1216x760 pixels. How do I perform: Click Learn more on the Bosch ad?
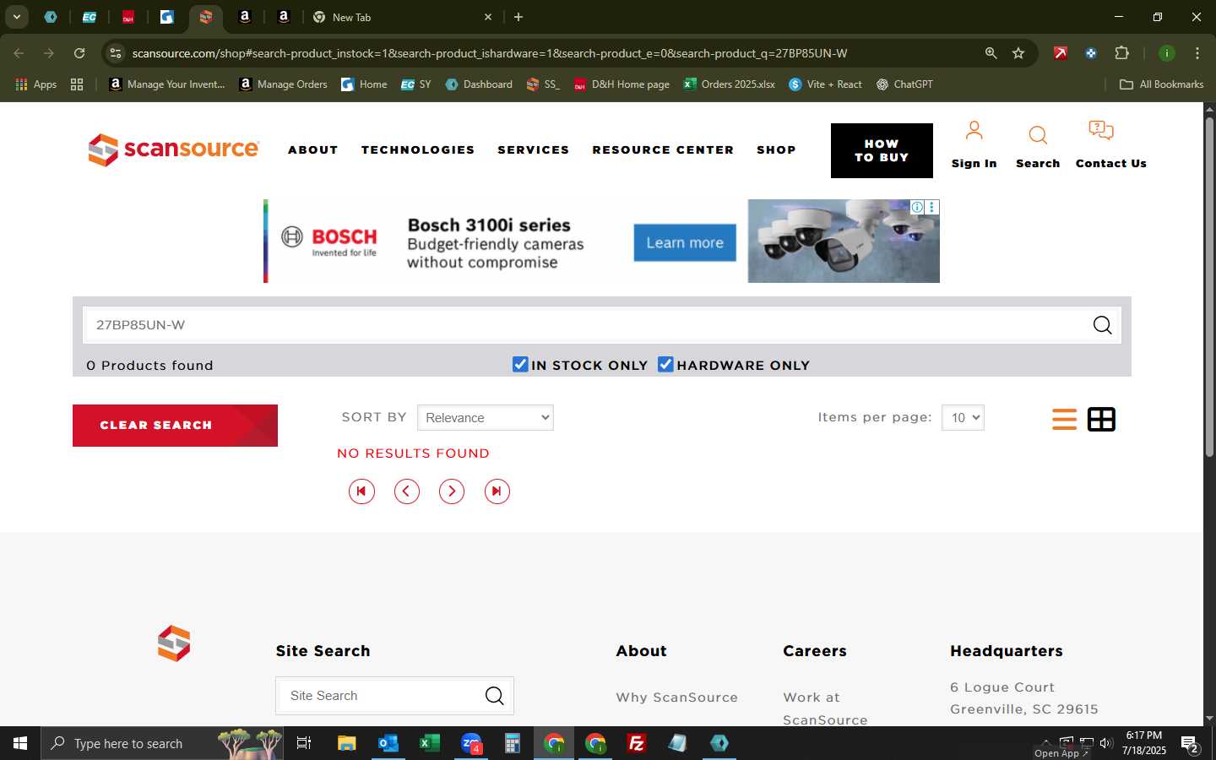685,242
